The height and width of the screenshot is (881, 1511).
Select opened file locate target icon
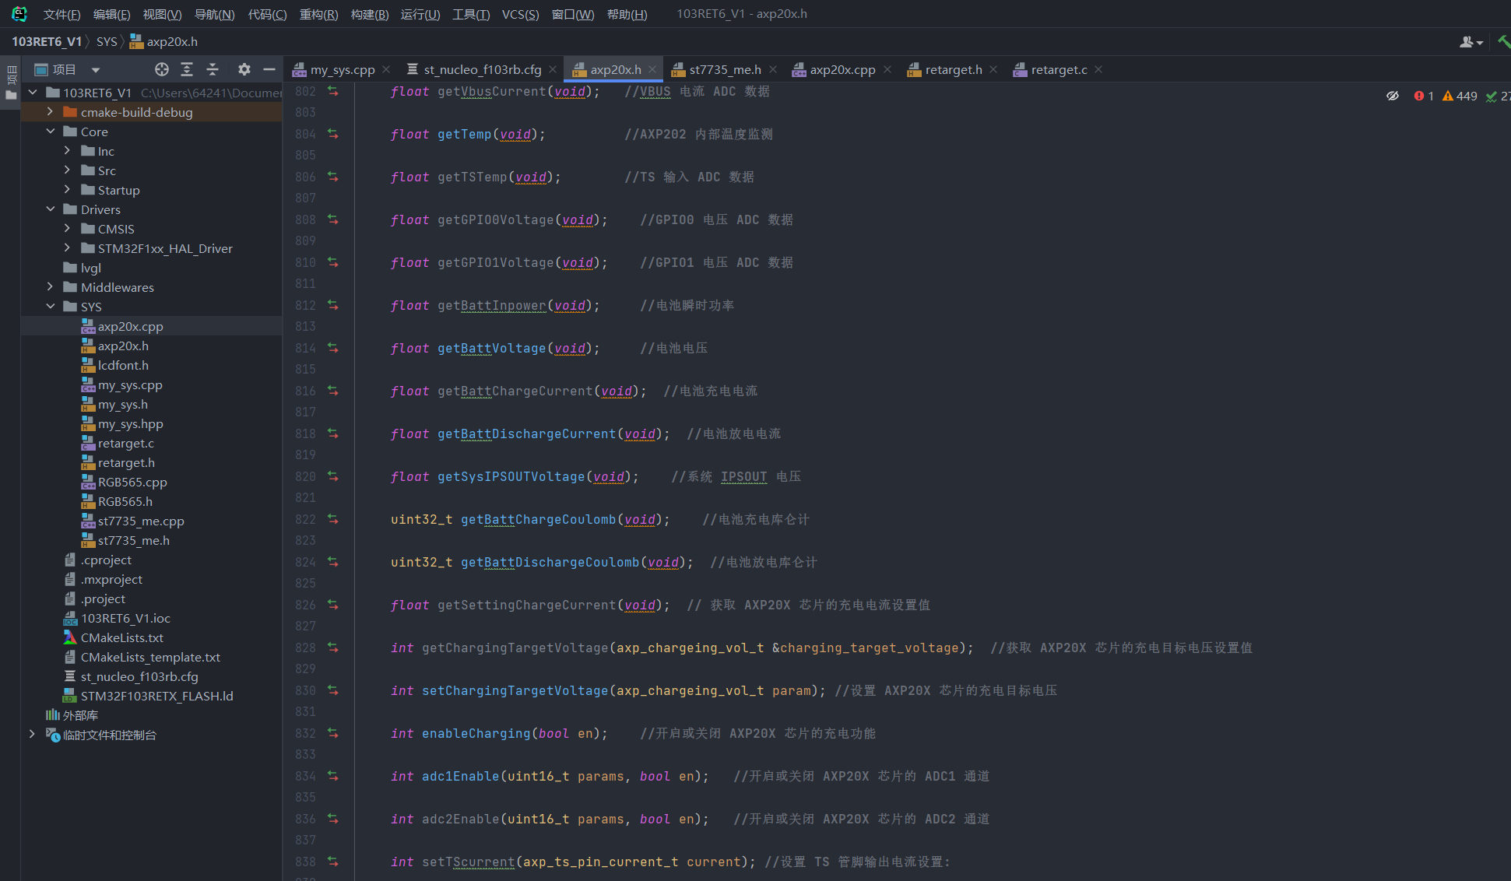pyautogui.click(x=162, y=69)
